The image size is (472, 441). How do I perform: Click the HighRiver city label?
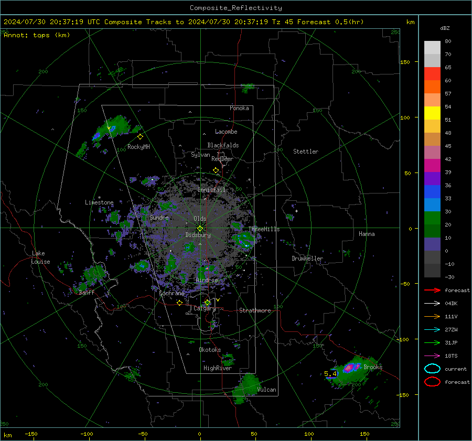218,368
